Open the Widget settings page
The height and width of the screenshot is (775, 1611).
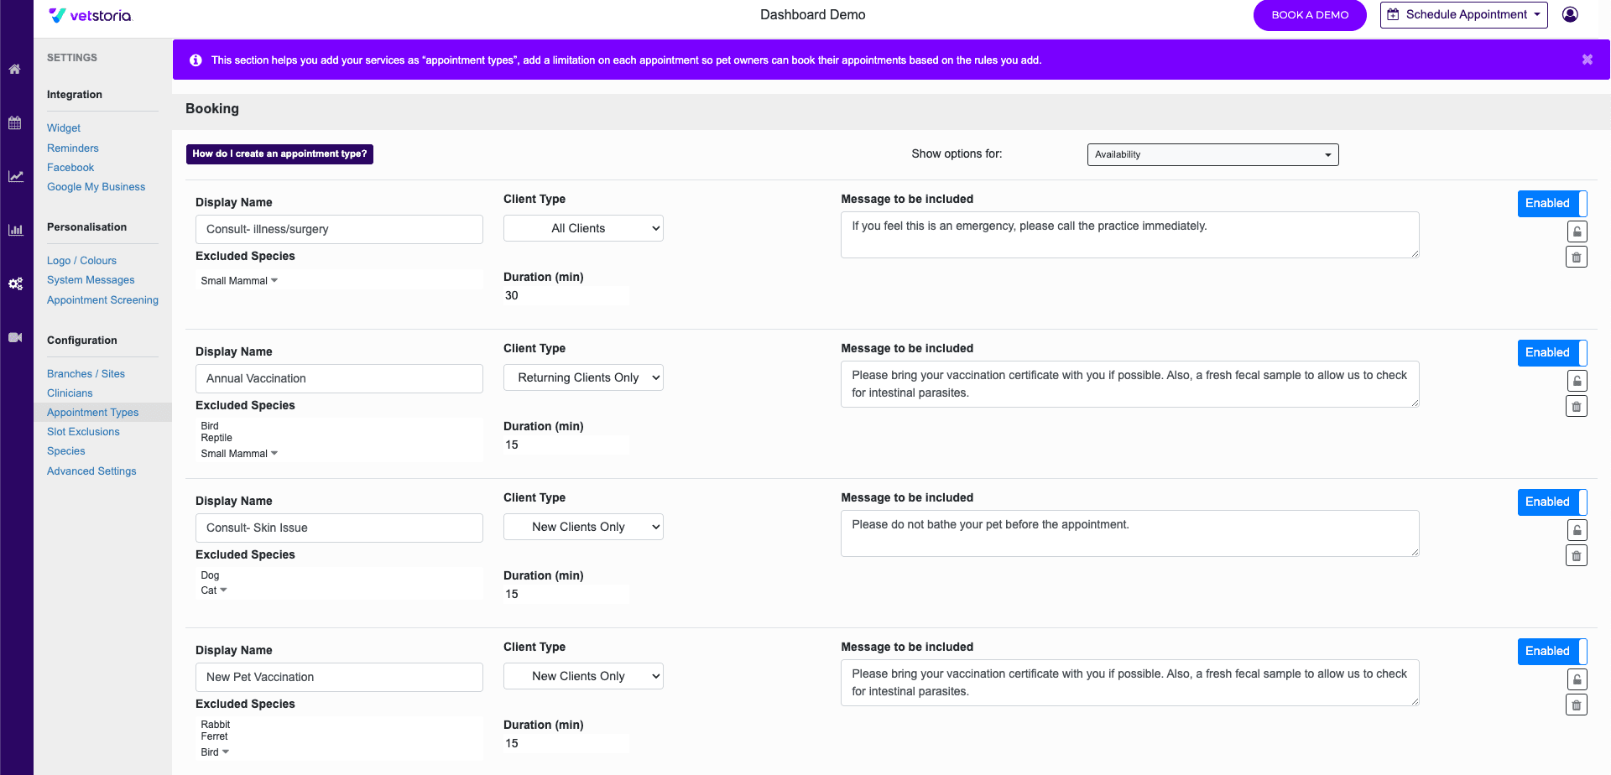point(64,128)
